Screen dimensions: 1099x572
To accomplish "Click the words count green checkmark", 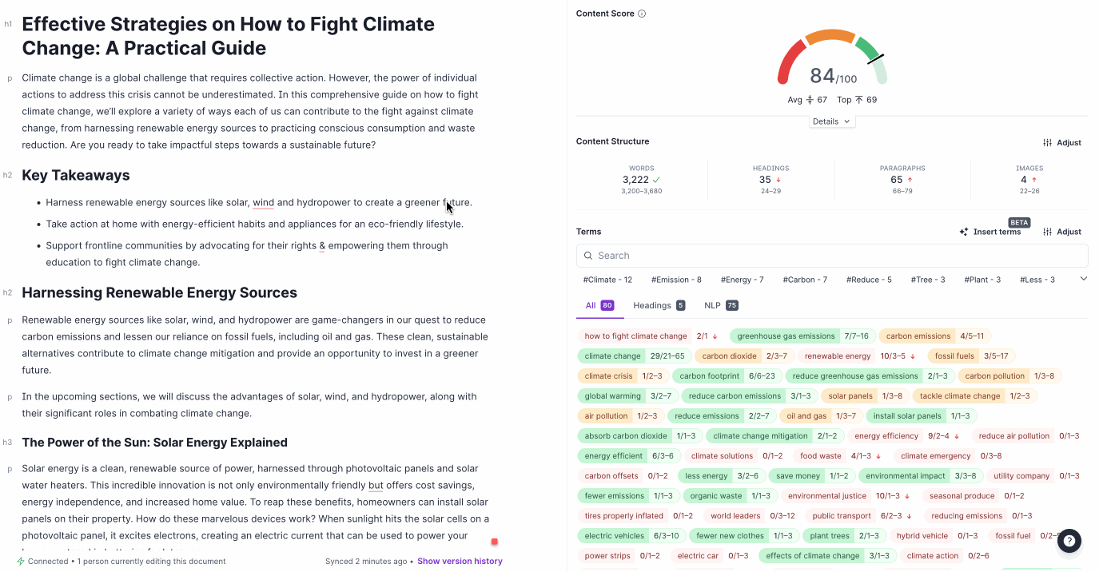I will click(657, 180).
